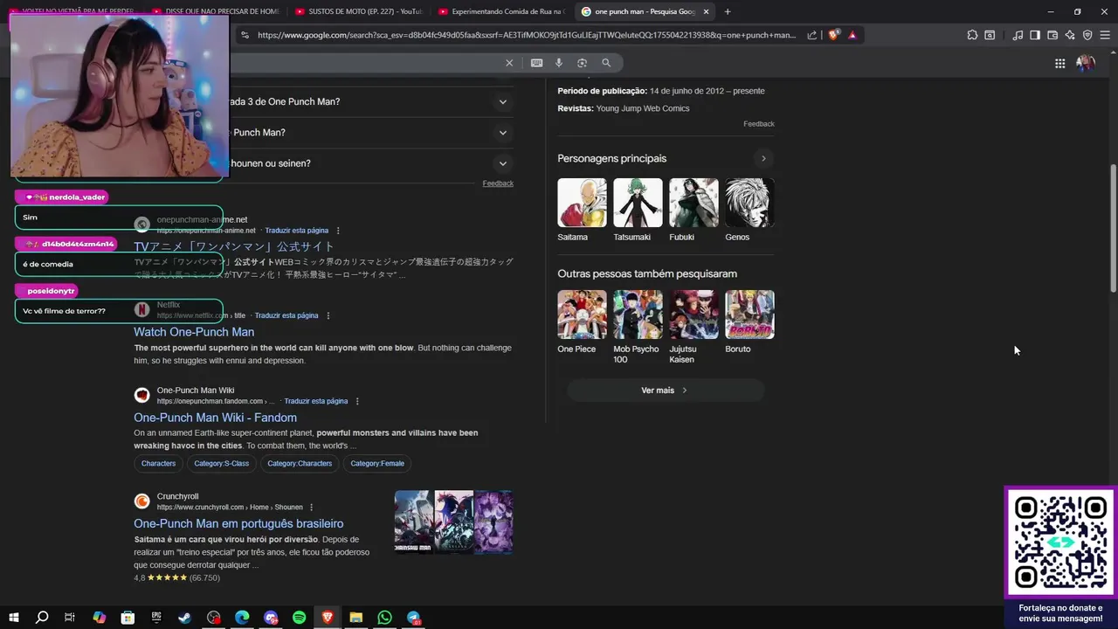Open 'One-Punch Man em português brasileiro' link

(238, 523)
